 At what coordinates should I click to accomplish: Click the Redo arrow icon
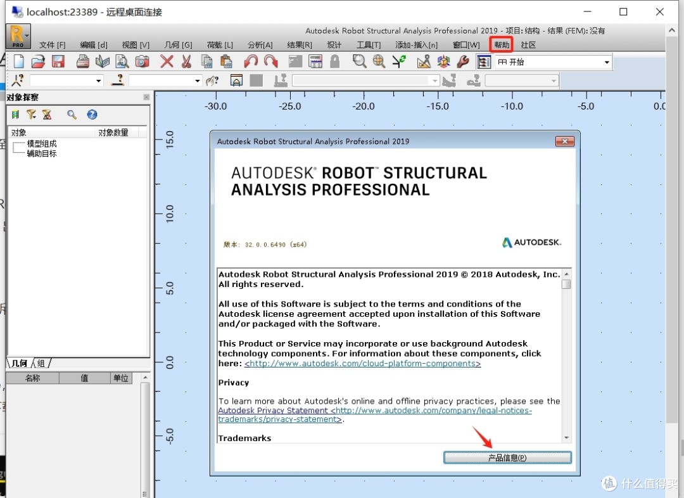(270, 61)
